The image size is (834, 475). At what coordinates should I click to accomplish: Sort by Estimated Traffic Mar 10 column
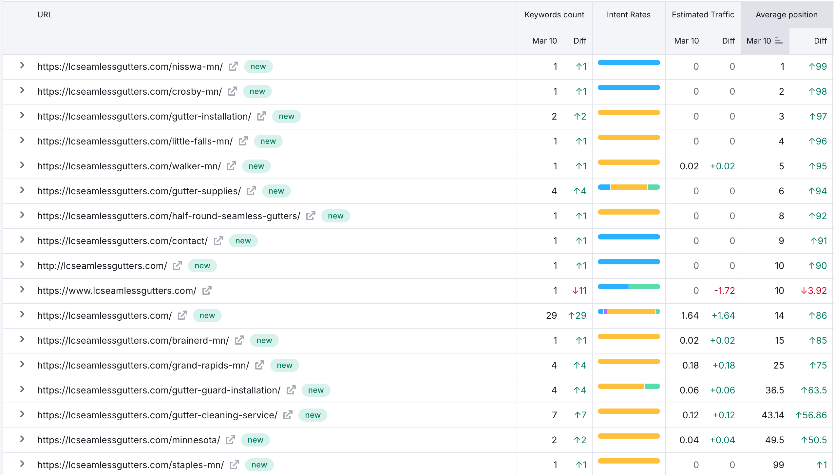(686, 41)
